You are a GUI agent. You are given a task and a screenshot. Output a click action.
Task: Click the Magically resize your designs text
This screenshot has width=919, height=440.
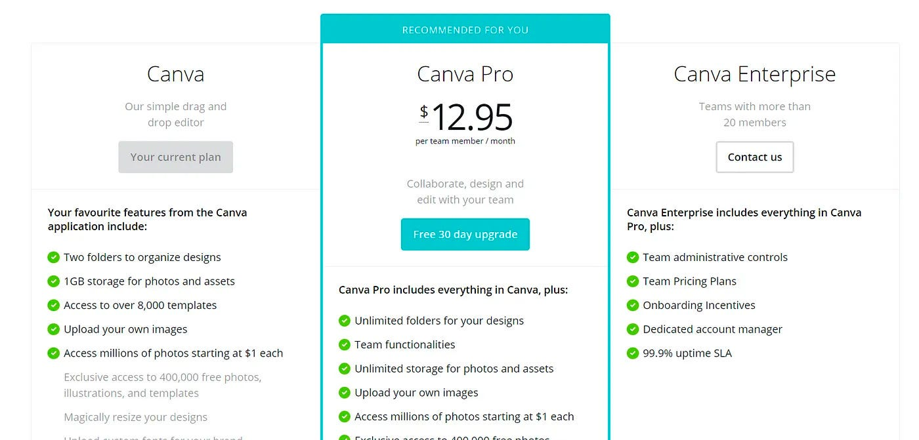[135, 417]
